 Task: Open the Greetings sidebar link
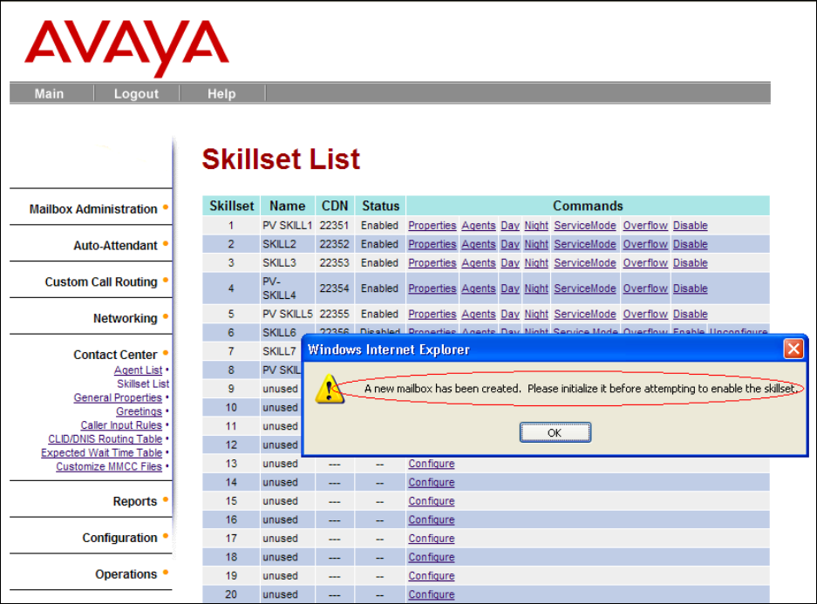[x=139, y=411]
